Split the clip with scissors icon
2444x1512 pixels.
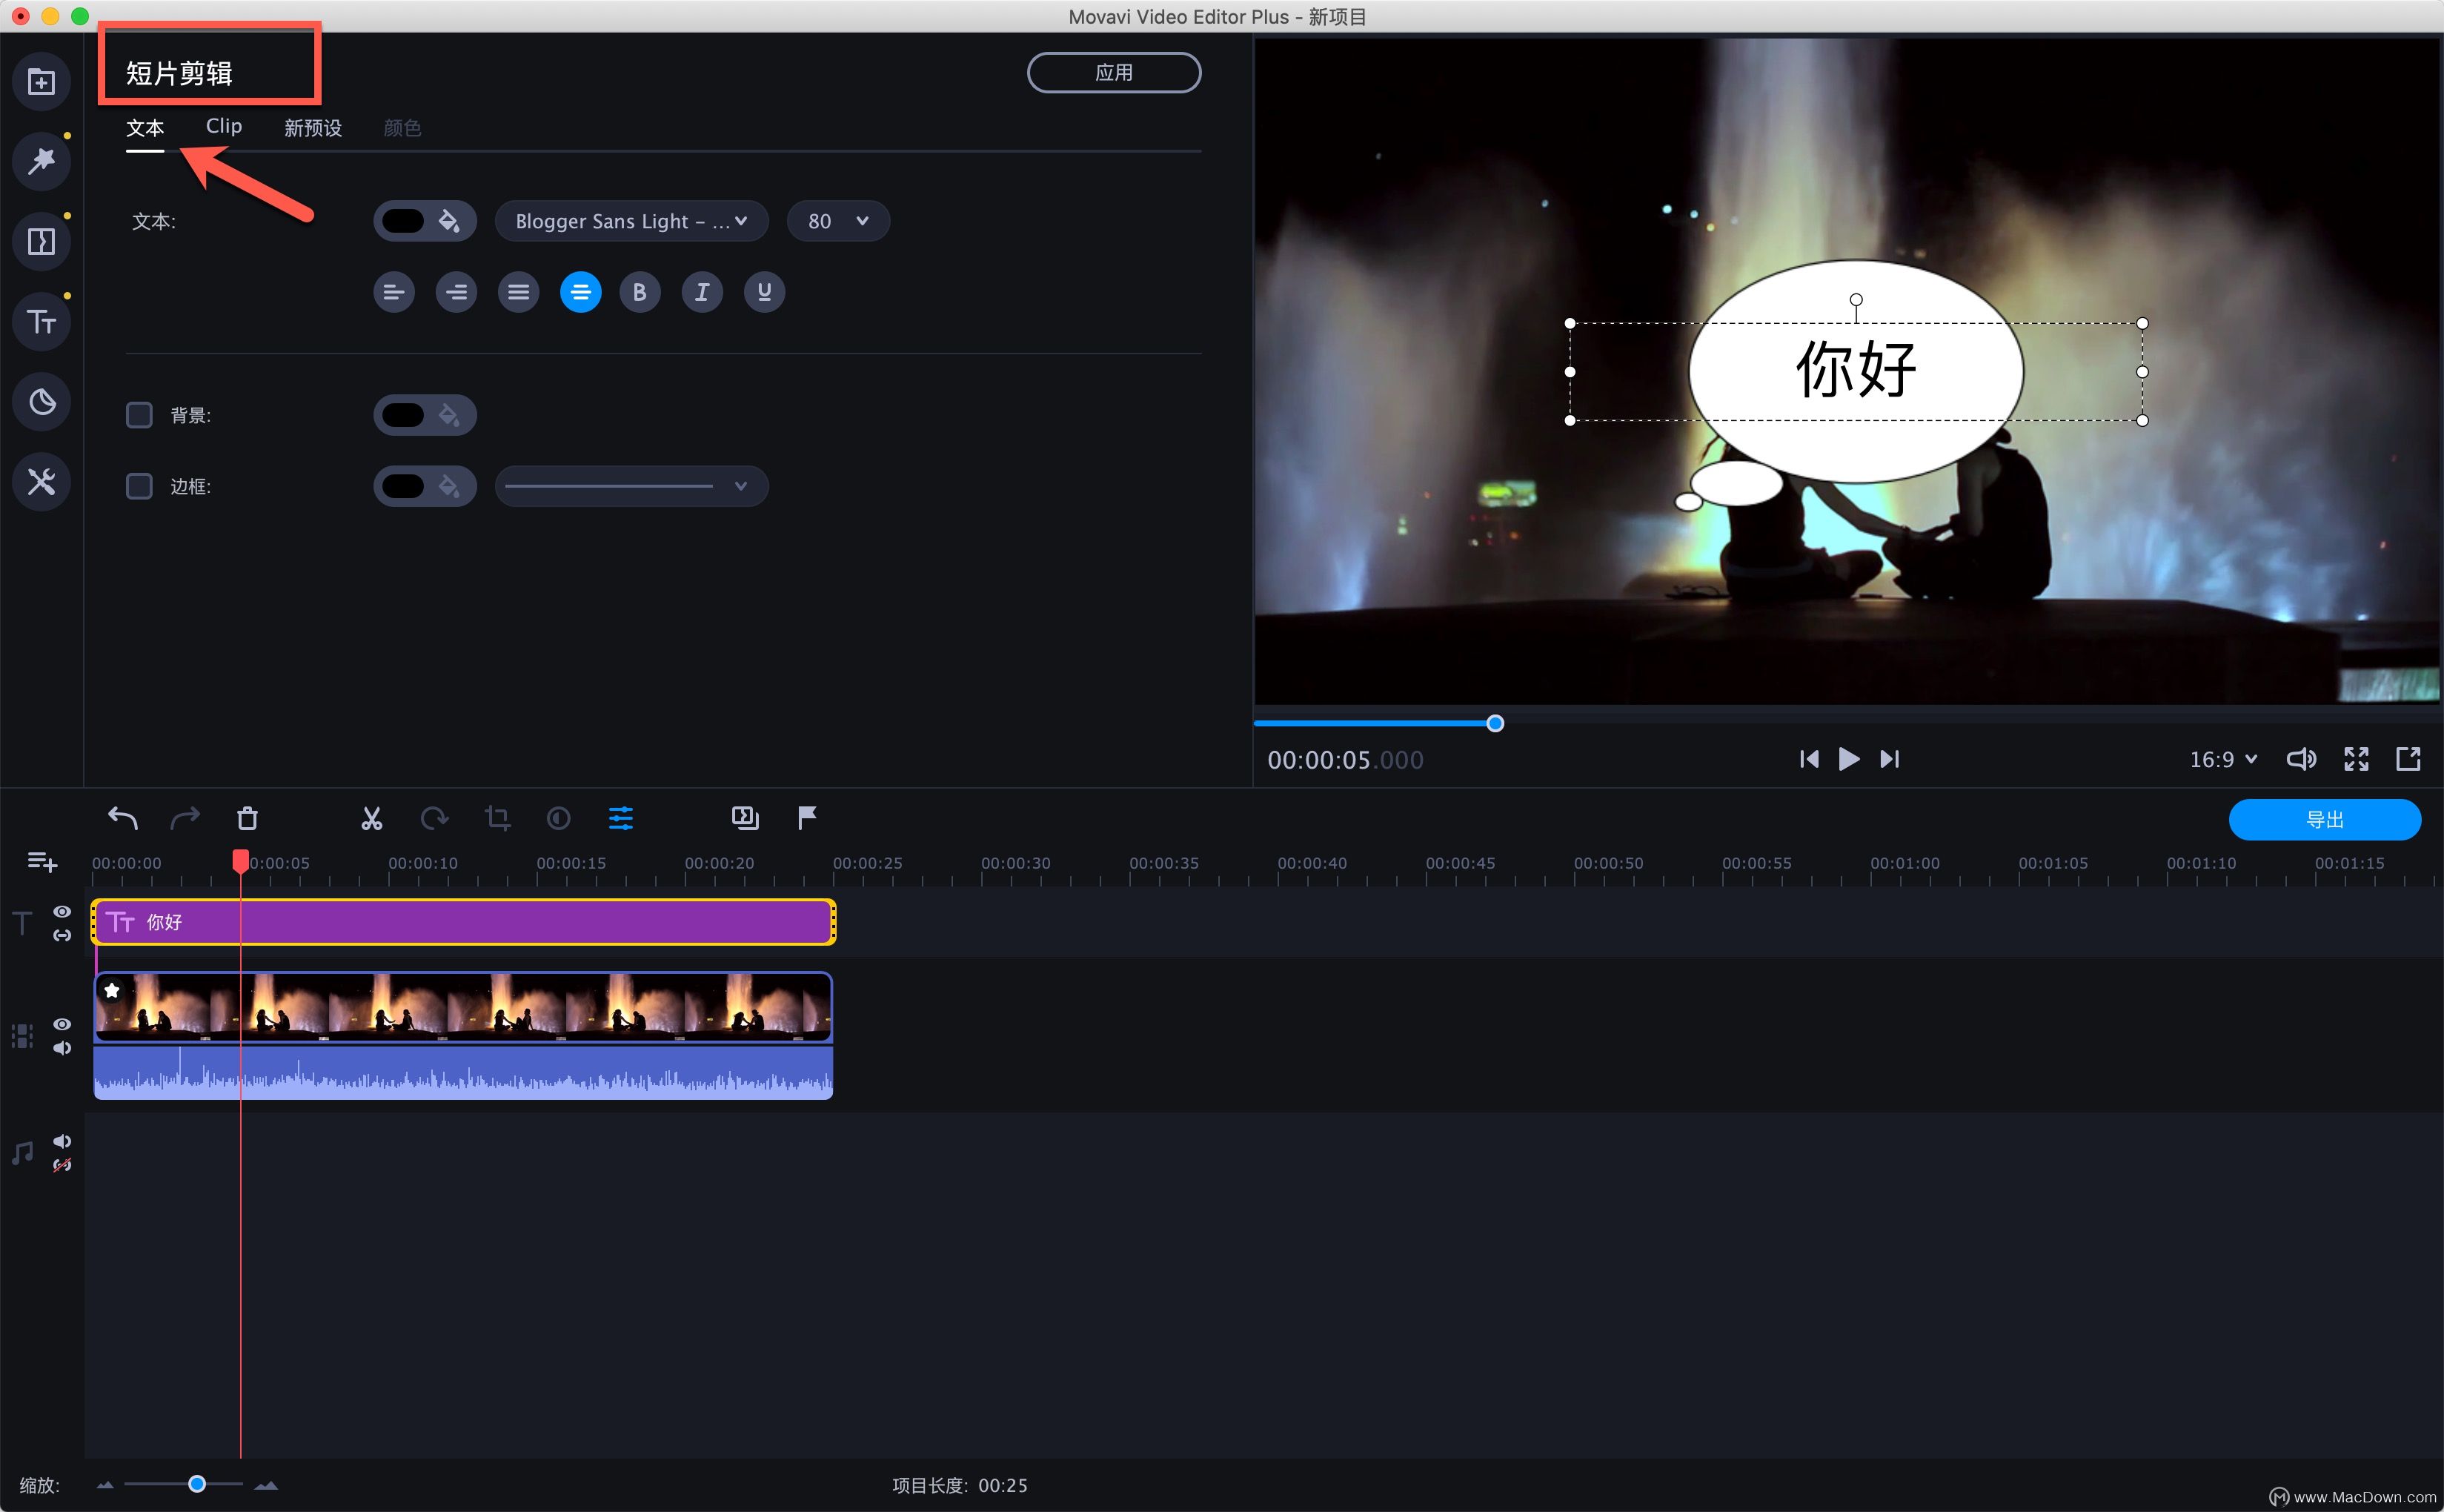coord(372,818)
